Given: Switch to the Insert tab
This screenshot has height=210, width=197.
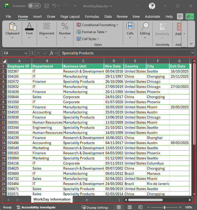Looking at the screenshot, I should [37, 17].
